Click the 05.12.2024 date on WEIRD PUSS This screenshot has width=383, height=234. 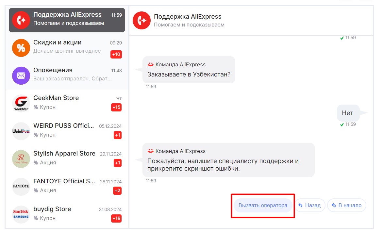pyautogui.click(x=110, y=126)
